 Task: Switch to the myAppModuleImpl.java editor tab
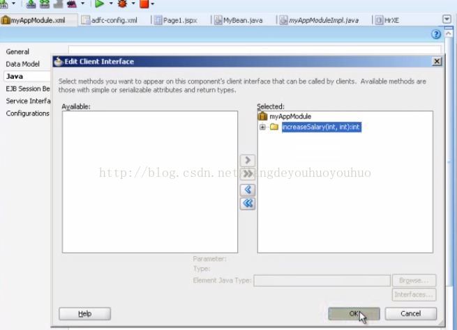[x=320, y=20]
